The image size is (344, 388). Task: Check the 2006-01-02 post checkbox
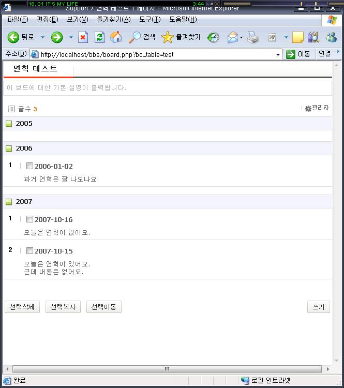pos(29,166)
